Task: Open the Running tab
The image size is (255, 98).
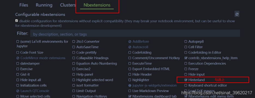Action: [44, 5]
